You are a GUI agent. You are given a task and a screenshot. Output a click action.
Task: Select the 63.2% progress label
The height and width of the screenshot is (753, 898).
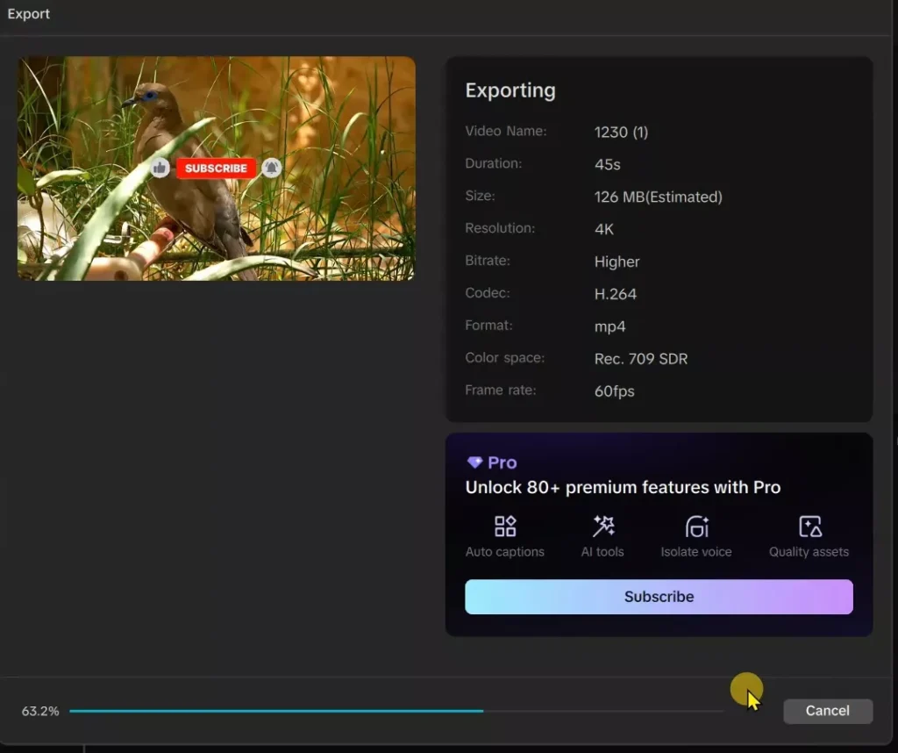[39, 711]
